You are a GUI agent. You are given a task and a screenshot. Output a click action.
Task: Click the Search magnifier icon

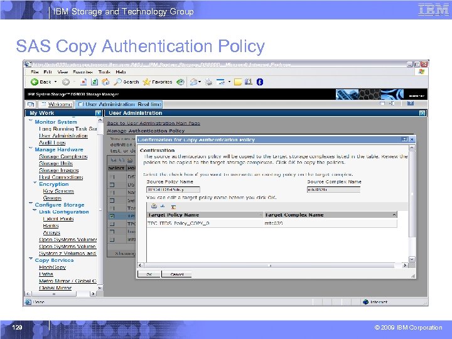[x=117, y=82]
